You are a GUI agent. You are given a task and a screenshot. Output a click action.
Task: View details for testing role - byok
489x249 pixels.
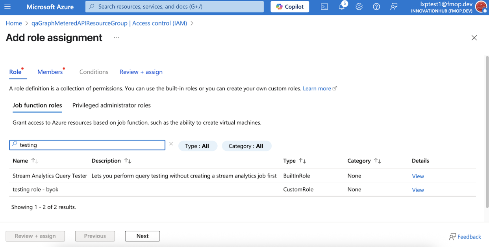click(418, 190)
